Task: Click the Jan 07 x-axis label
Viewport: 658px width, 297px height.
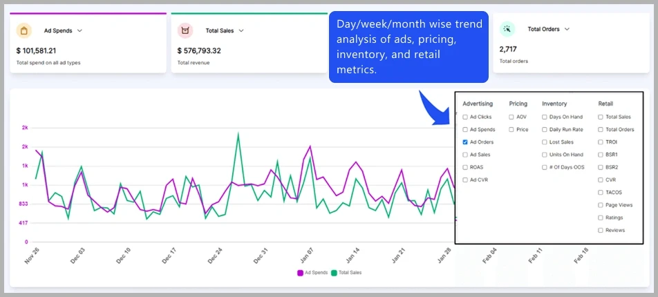Action: pyautogui.click(x=306, y=255)
